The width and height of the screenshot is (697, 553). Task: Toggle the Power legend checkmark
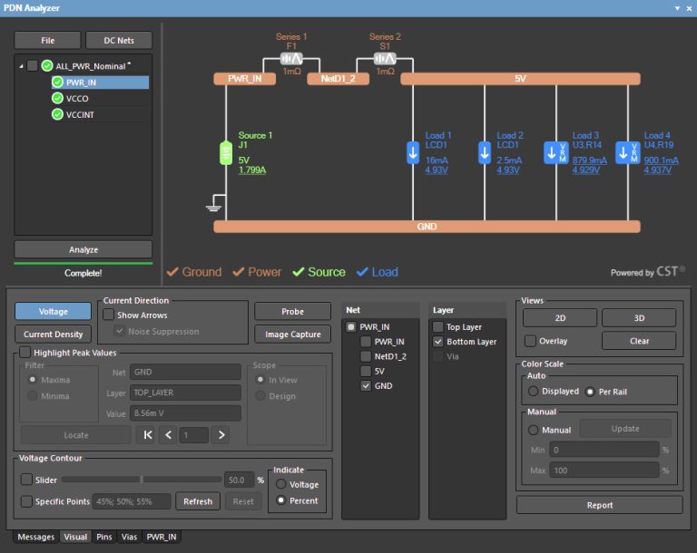click(x=239, y=271)
